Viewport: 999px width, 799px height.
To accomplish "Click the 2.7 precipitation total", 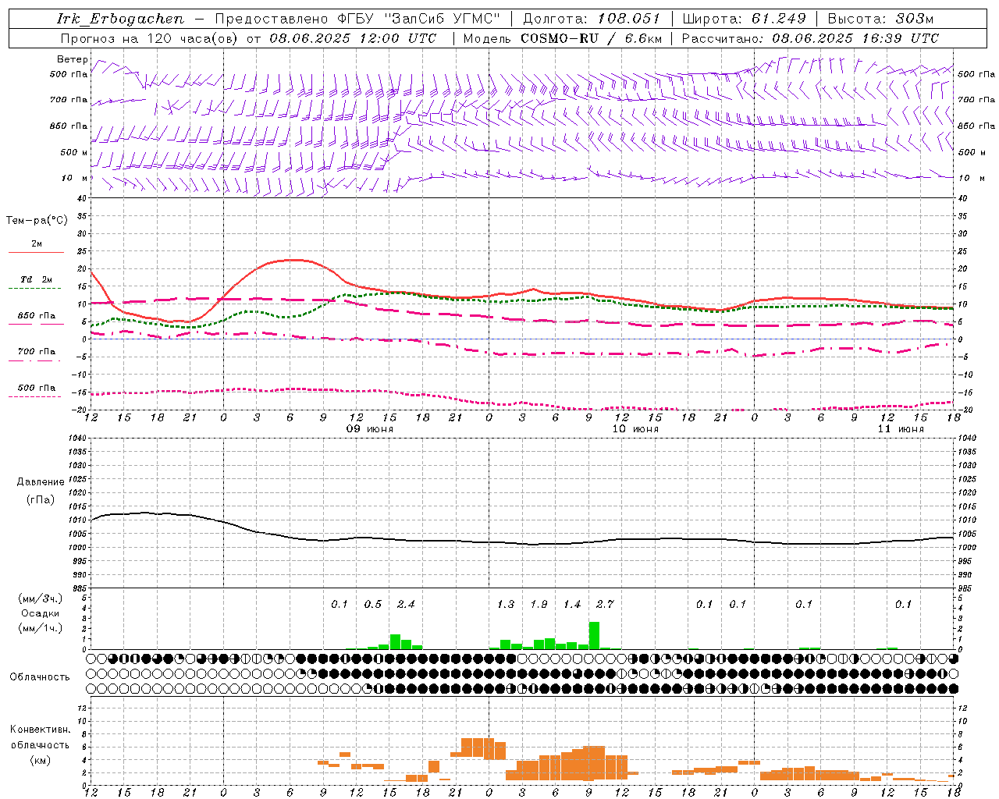I will point(605,604).
